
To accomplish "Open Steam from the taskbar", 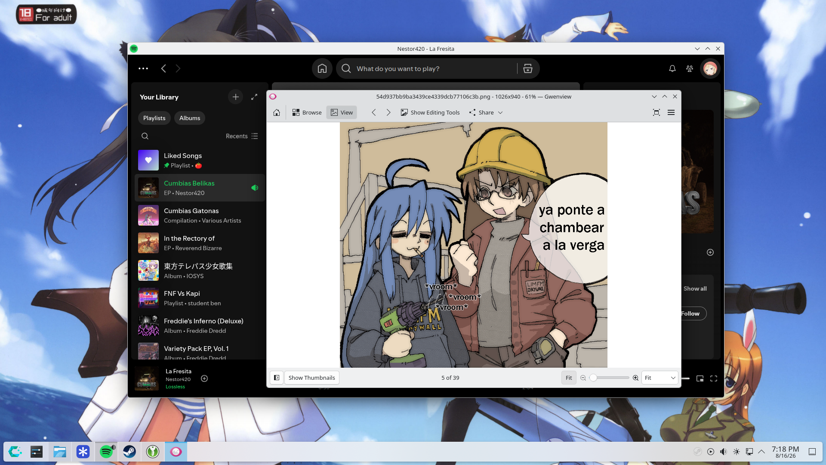I will coord(129,452).
